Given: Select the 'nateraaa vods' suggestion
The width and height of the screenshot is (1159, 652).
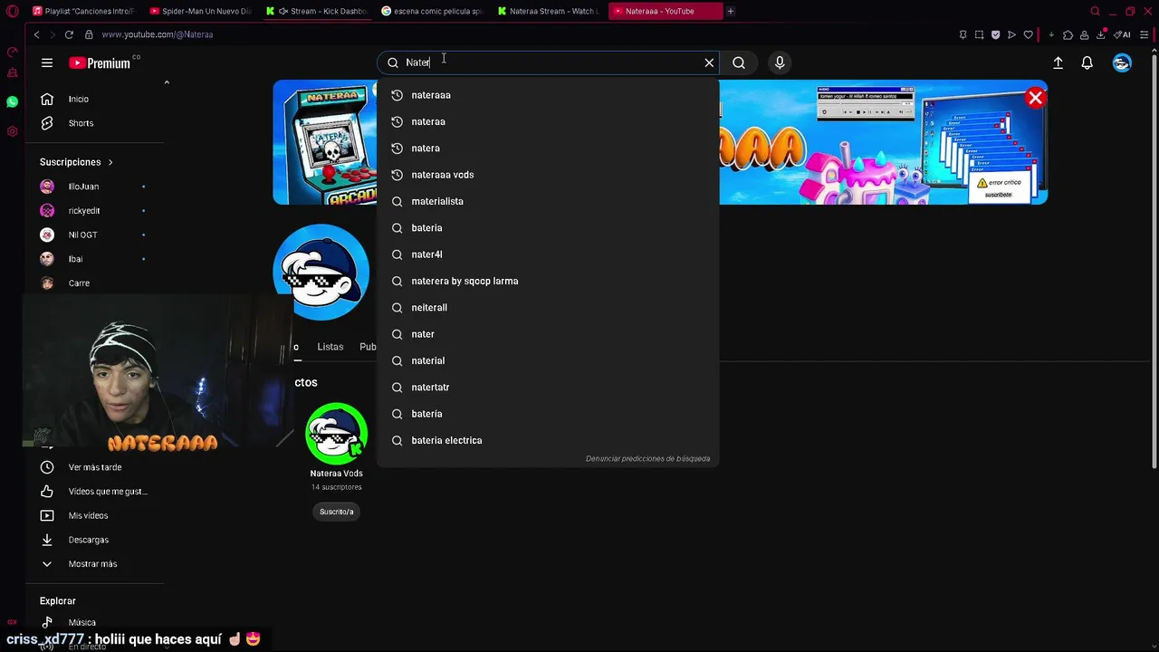Looking at the screenshot, I should pos(548,175).
